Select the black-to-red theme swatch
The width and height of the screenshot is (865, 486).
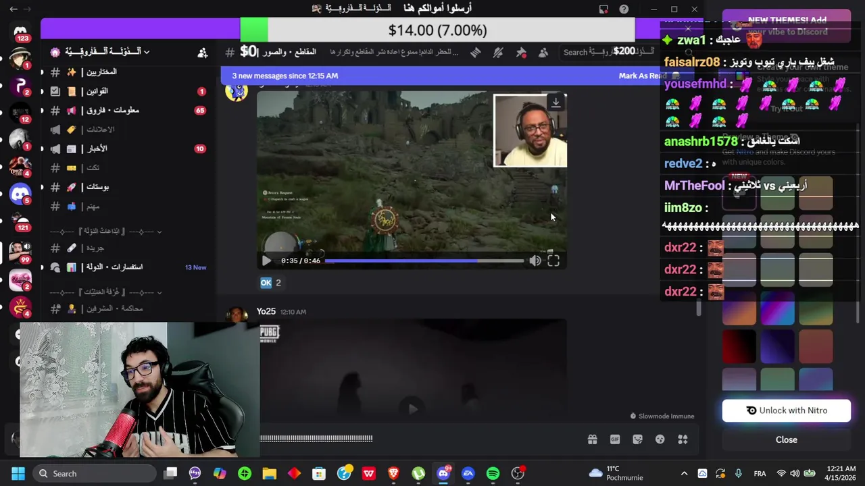click(739, 346)
